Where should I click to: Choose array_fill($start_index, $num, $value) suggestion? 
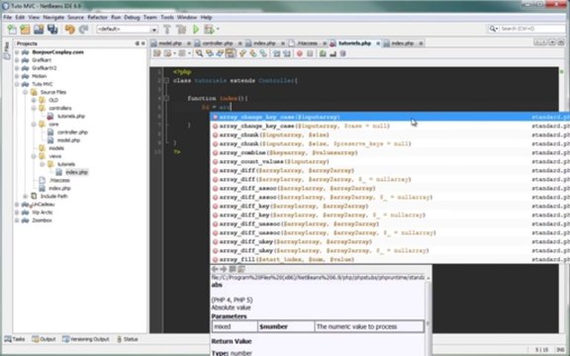coord(390,259)
